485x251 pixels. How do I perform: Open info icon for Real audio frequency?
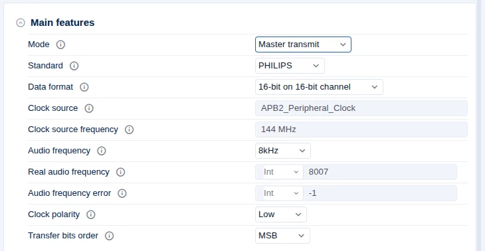click(x=120, y=172)
